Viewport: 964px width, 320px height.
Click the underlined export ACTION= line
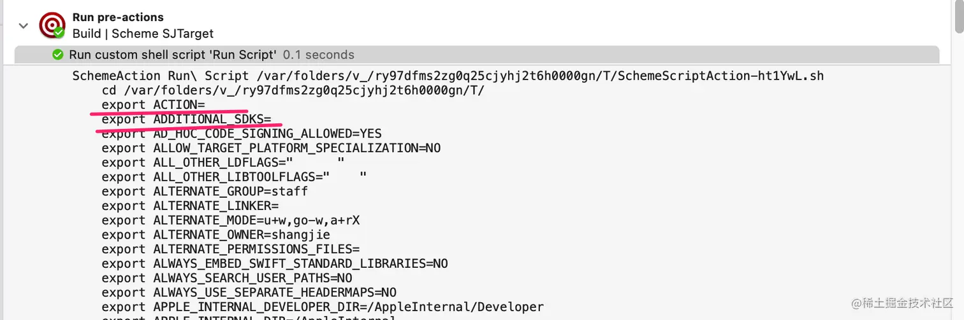[153, 104]
